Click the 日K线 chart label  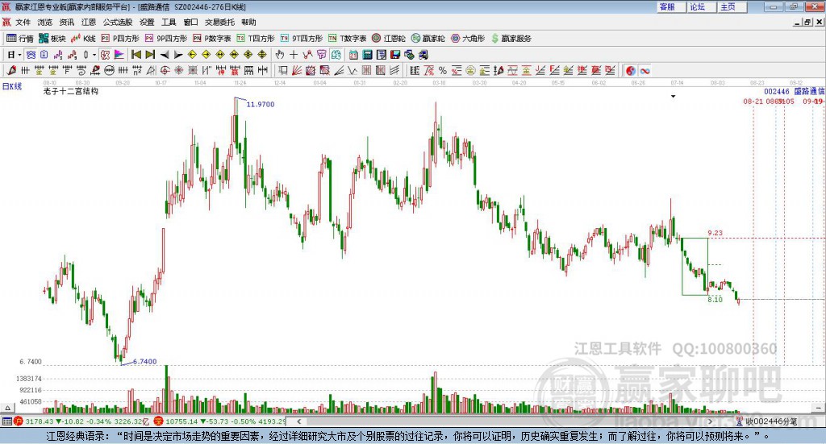(x=12, y=86)
